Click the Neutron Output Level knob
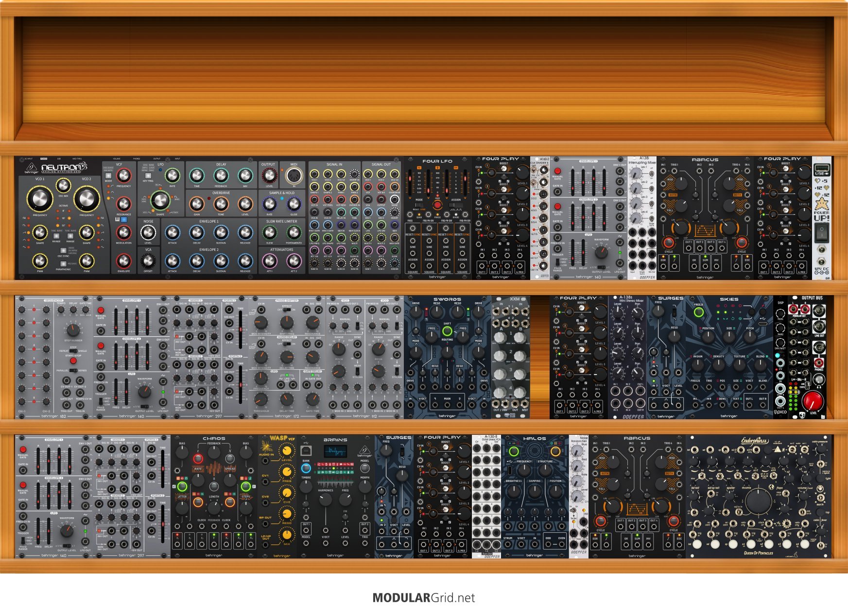Screen dimensions: 848x608 [x=269, y=175]
